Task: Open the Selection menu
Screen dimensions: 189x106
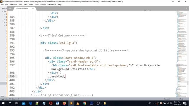Action: pyautogui.click(x=13, y=5)
